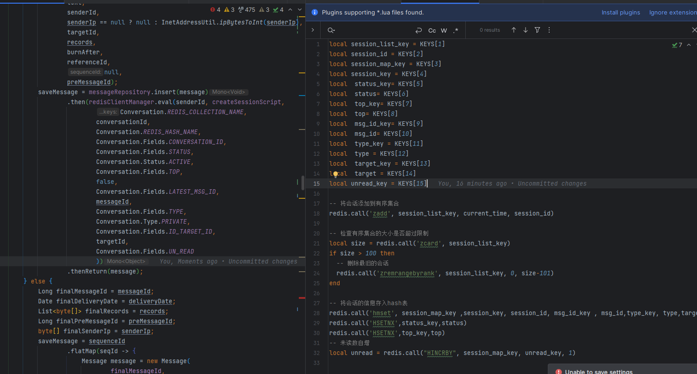The height and width of the screenshot is (374, 697).
Task: Toggle whole words W option
Action: [444, 30]
